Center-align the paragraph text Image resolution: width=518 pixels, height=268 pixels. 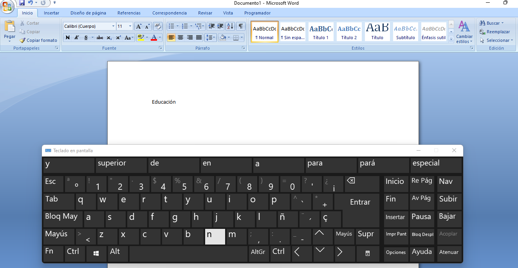coord(180,38)
